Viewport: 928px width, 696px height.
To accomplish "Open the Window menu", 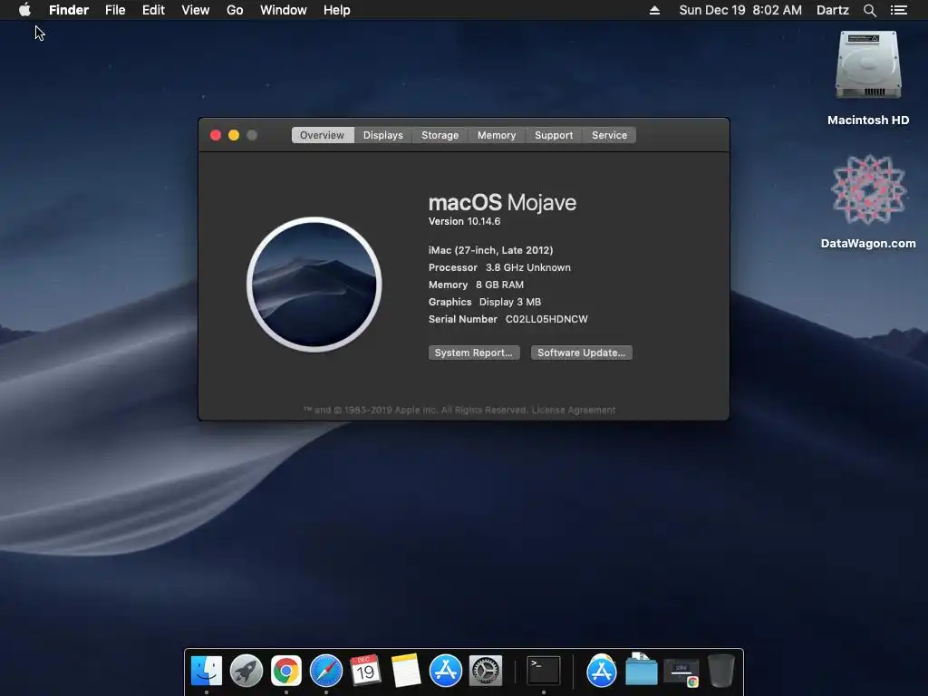I will (x=284, y=10).
